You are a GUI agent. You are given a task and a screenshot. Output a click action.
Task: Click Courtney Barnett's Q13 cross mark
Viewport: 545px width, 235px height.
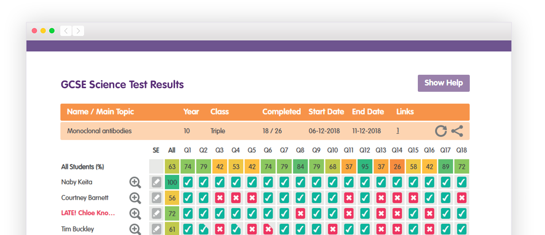(x=381, y=198)
